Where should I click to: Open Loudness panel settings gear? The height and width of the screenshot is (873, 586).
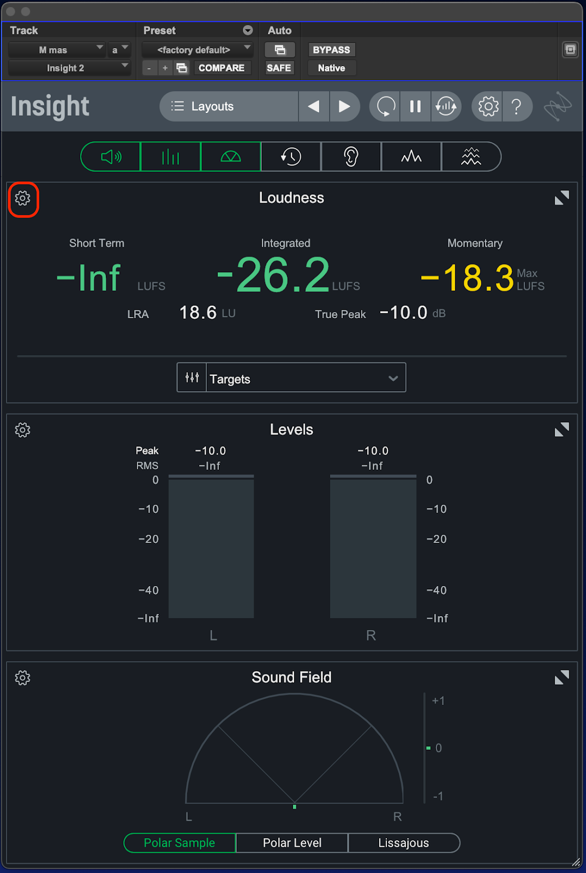[23, 198]
